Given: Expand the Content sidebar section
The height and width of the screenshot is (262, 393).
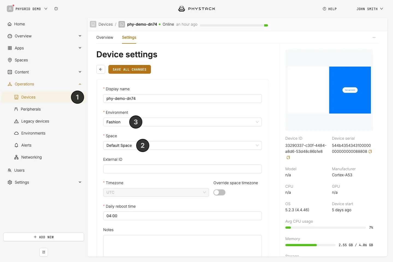Looking at the screenshot, I should point(80,72).
